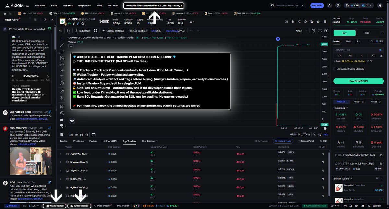Switch to Sell mode
This screenshot has width=389, height=209.
tap(367, 33)
